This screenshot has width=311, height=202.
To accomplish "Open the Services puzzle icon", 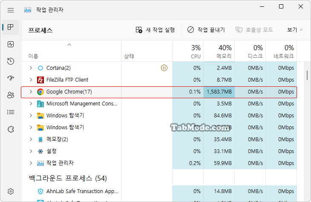I will [11, 129].
